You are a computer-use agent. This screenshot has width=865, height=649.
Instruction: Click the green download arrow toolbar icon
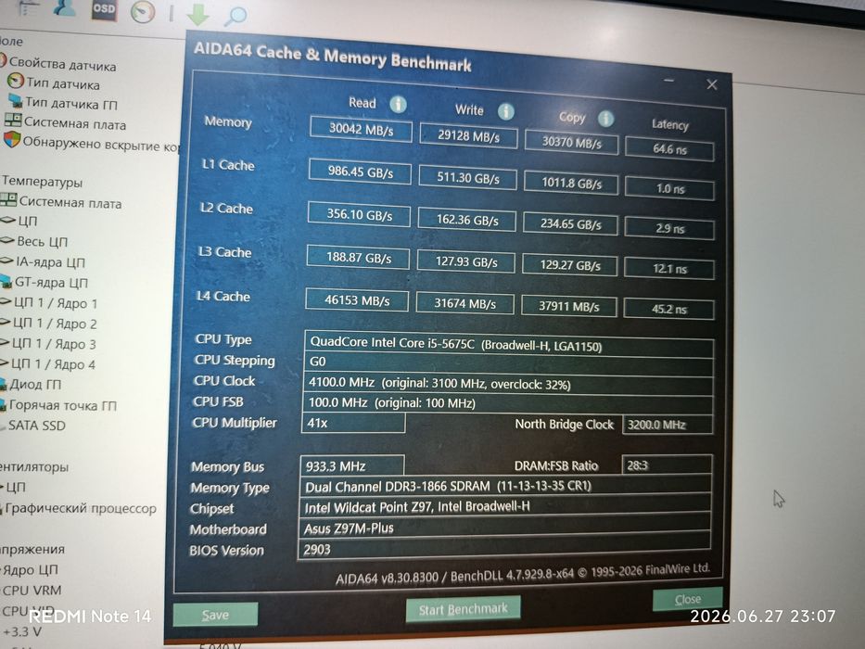(197, 14)
